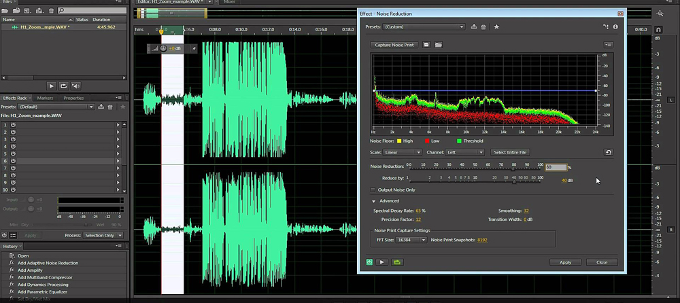Collapse the Advanced section
The image size is (680, 303).
point(373,201)
